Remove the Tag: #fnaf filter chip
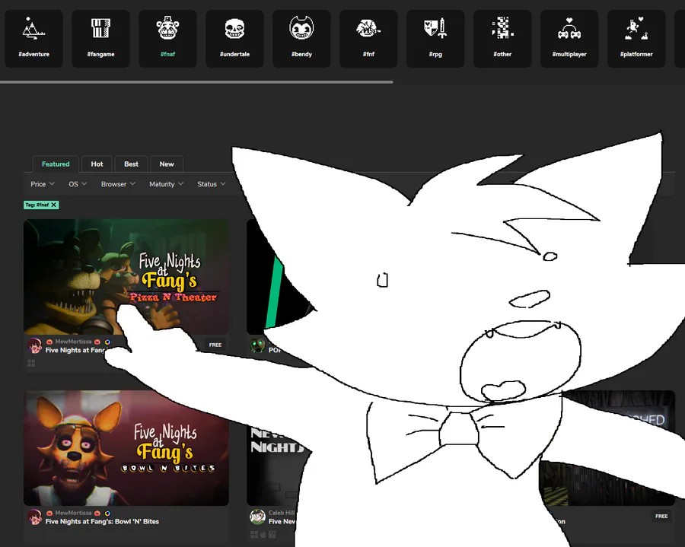The height and width of the screenshot is (547, 685). point(54,205)
